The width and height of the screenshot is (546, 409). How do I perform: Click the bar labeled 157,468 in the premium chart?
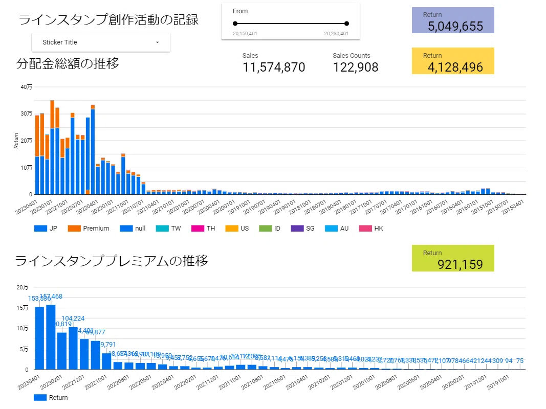pos(51,337)
